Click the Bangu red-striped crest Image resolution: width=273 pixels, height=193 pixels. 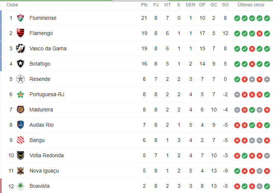point(21,140)
